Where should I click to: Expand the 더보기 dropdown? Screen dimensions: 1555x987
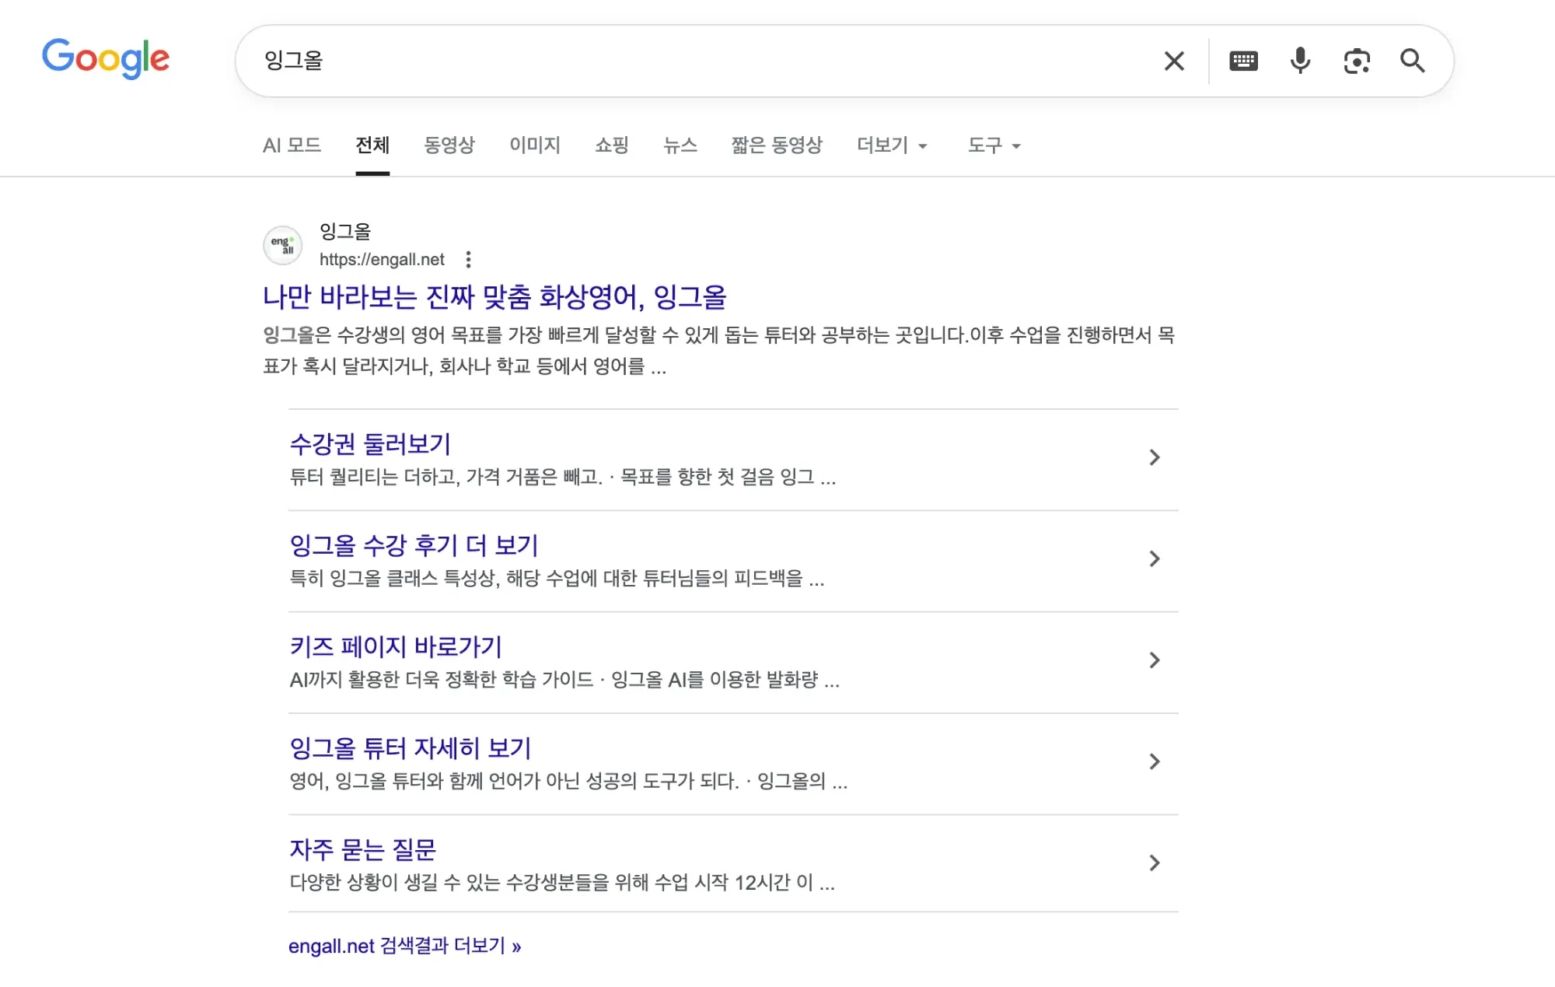[891, 145]
